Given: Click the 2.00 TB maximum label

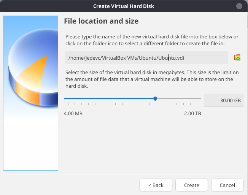Looking at the screenshot, I should click(192, 113).
